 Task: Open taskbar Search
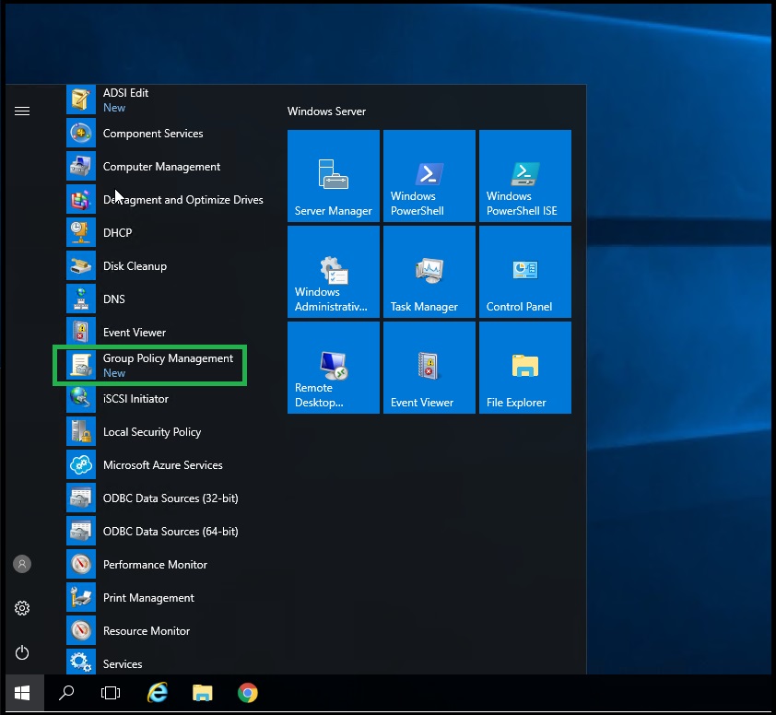[x=66, y=693]
